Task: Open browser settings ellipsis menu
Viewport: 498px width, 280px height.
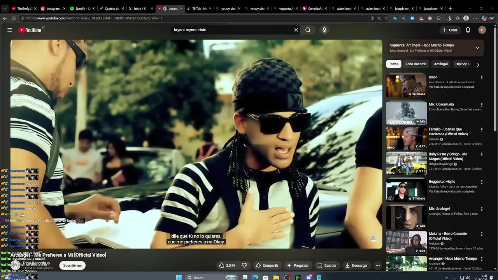Action: point(474,18)
